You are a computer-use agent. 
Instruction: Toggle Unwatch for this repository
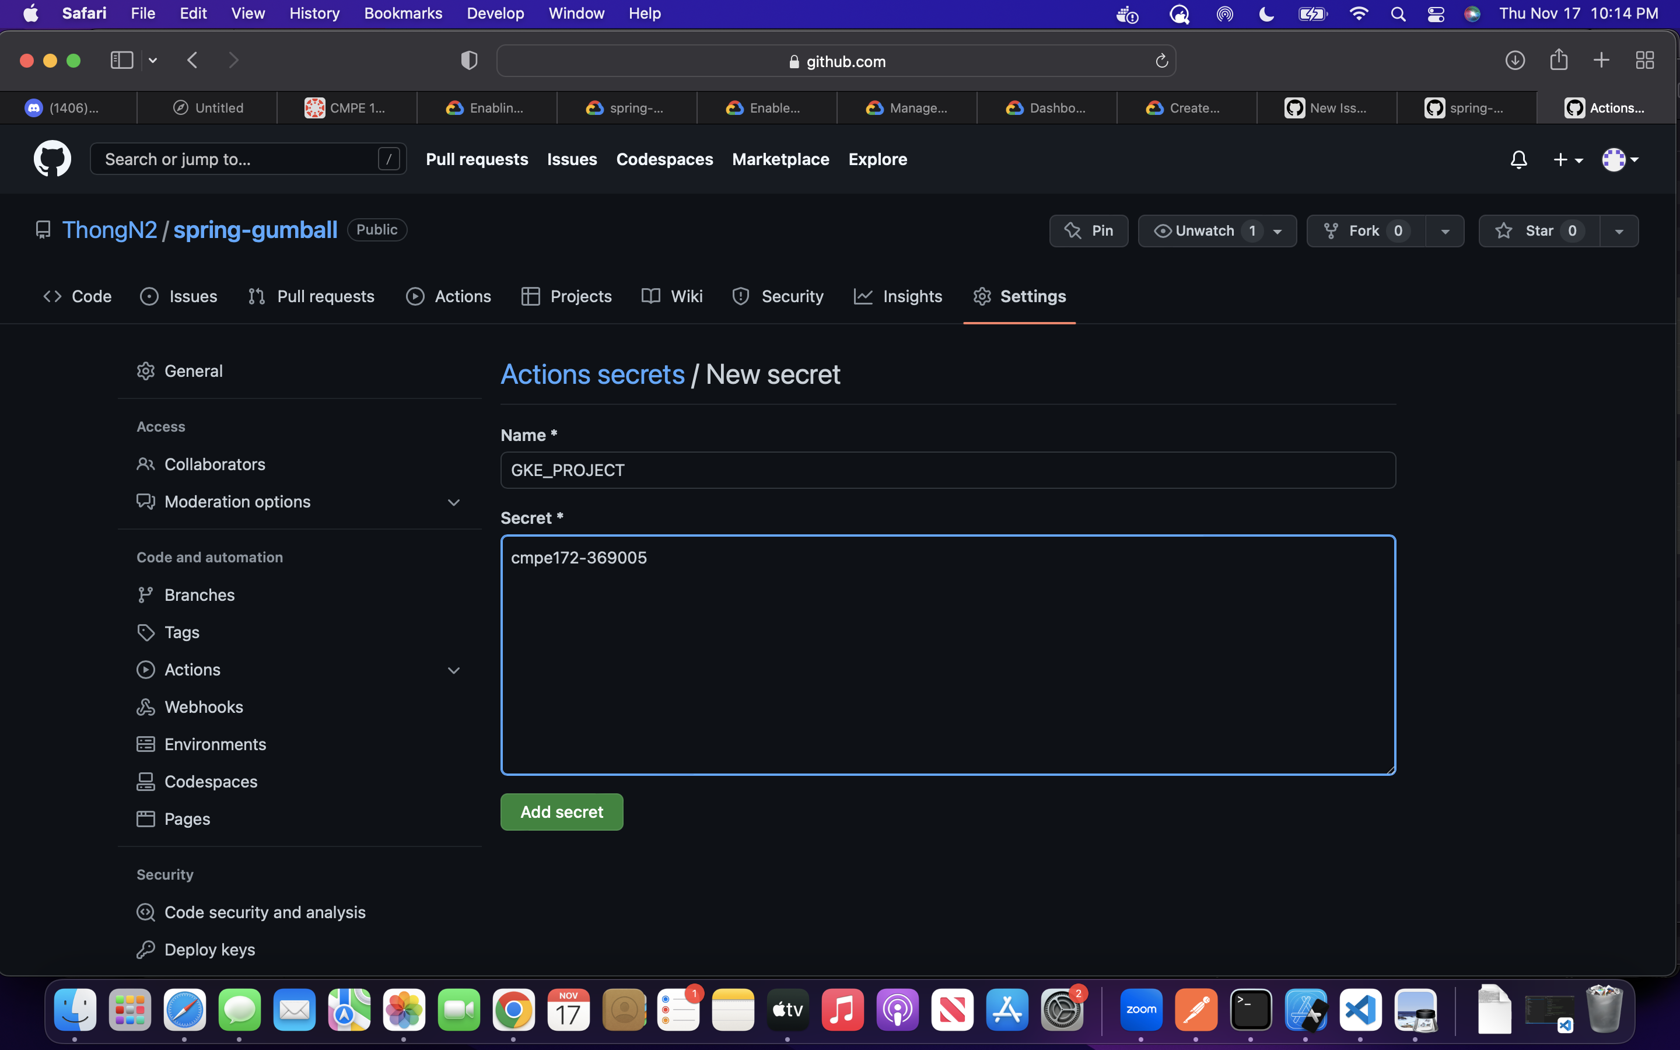[x=1205, y=230]
